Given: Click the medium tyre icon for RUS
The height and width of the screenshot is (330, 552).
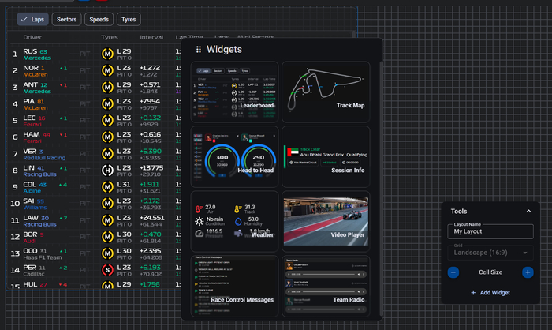Looking at the screenshot, I should (107, 54).
